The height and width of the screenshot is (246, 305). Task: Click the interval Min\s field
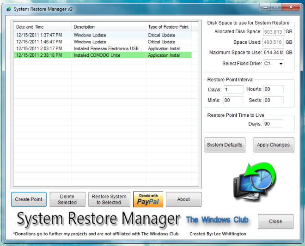(x=233, y=100)
